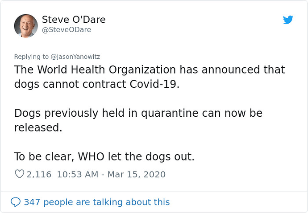View the 2,116 likes count
Viewport: 308px width, 213px height.
click(39, 174)
